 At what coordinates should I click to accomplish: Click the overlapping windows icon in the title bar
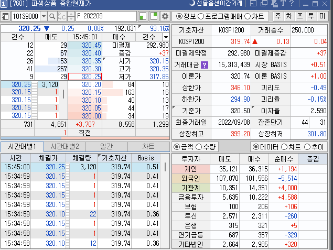[264, 3]
